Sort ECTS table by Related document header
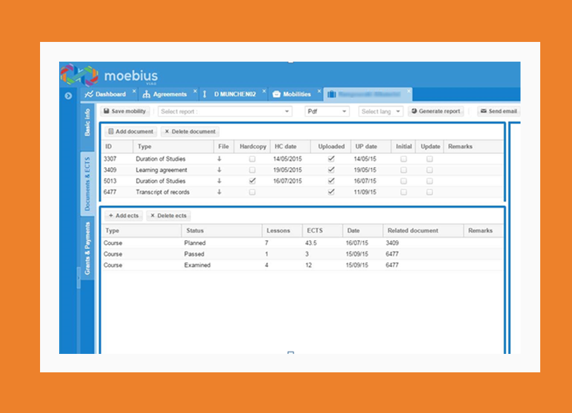This screenshot has width=572, height=413. click(423, 231)
